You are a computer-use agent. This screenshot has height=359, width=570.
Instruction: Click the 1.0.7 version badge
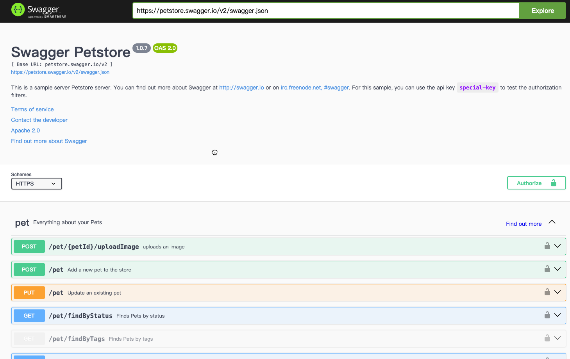coord(141,48)
